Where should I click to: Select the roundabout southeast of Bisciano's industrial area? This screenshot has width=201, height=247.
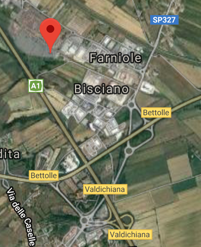pyautogui.click(x=129, y=151)
